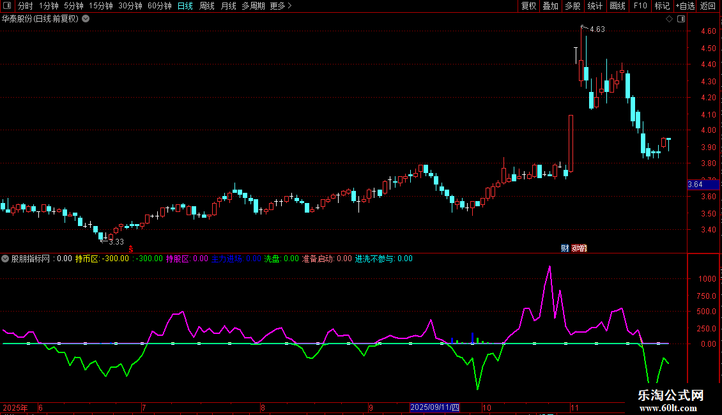Click the 3.33 low price label
This screenshot has width=722, height=415.
coord(116,242)
